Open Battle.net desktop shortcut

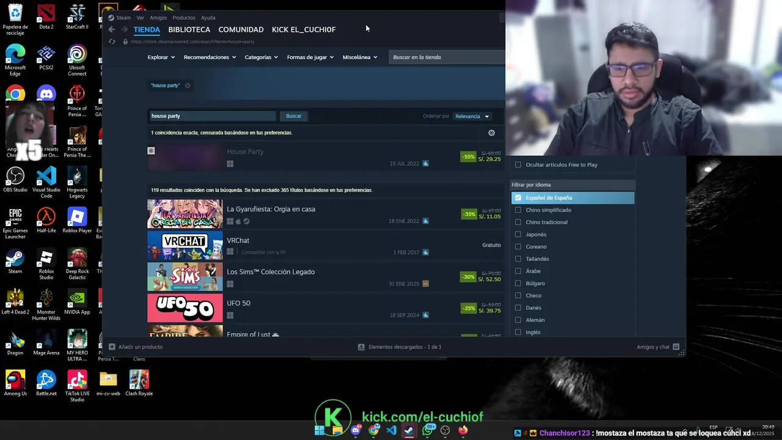(x=46, y=384)
